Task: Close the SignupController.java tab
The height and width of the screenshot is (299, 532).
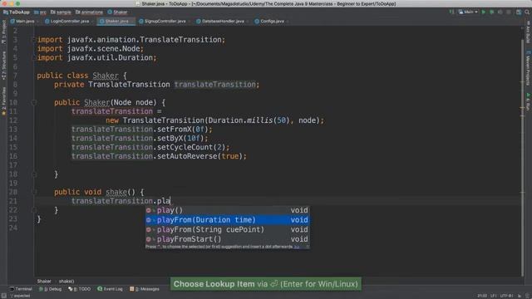Action: tap(189, 22)
